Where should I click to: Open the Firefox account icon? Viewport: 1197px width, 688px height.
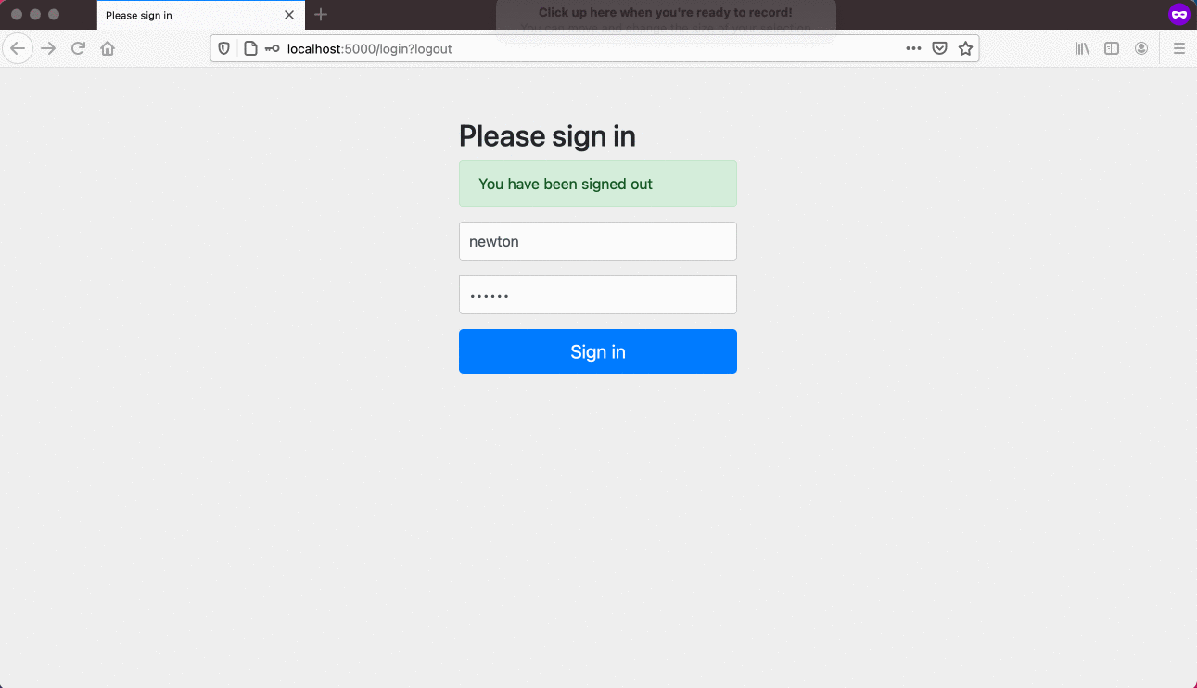1141,48
